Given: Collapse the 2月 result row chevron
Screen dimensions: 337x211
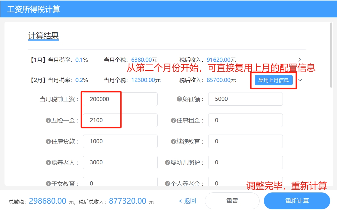Looking at the screenshot, I should point(300,80).
